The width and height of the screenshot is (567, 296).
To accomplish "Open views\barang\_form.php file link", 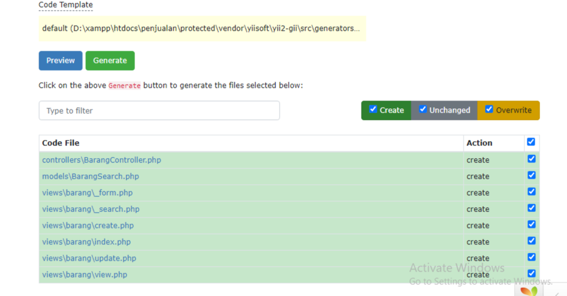I will [x=87, y=193].
